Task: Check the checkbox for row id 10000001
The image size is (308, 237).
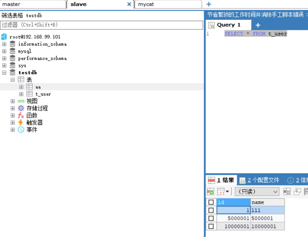Action: click(211, 226)
